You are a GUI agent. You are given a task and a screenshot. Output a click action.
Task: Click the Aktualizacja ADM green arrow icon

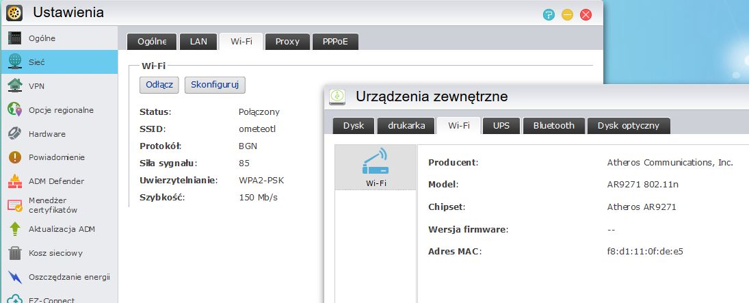click(x=15, y=229)
